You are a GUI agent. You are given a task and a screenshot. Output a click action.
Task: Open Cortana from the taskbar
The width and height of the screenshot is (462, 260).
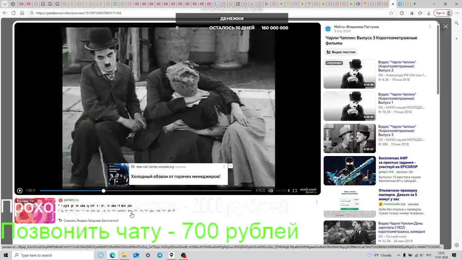[101, 255]
